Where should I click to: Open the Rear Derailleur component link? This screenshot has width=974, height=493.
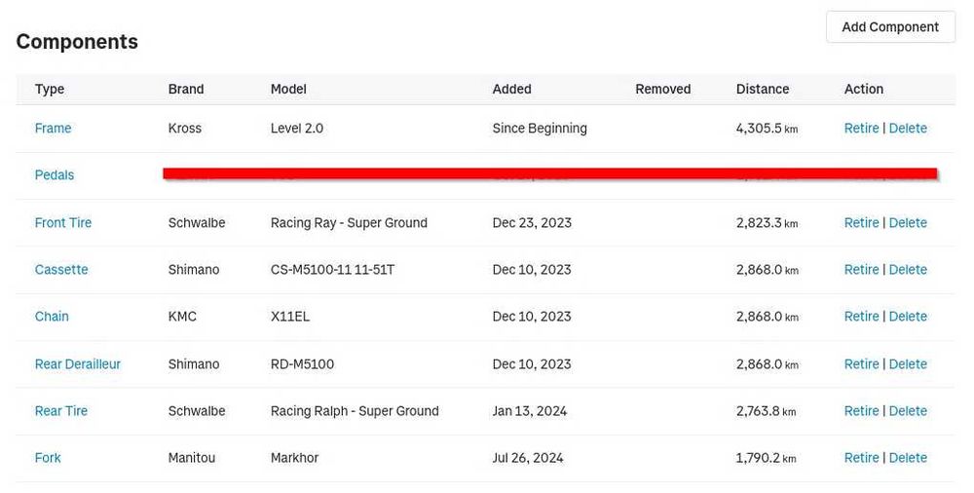78,364
